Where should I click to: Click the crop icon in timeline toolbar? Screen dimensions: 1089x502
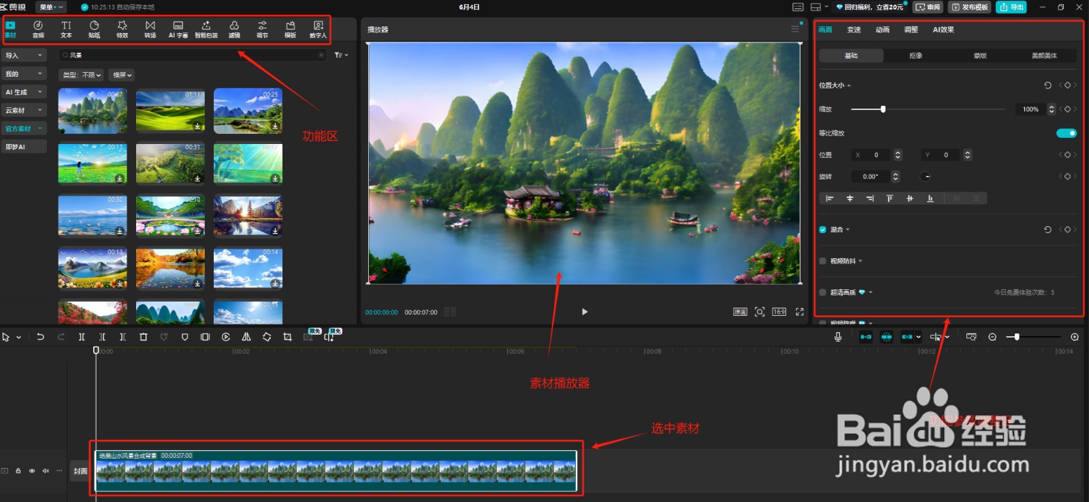click(x=287, y=337)
